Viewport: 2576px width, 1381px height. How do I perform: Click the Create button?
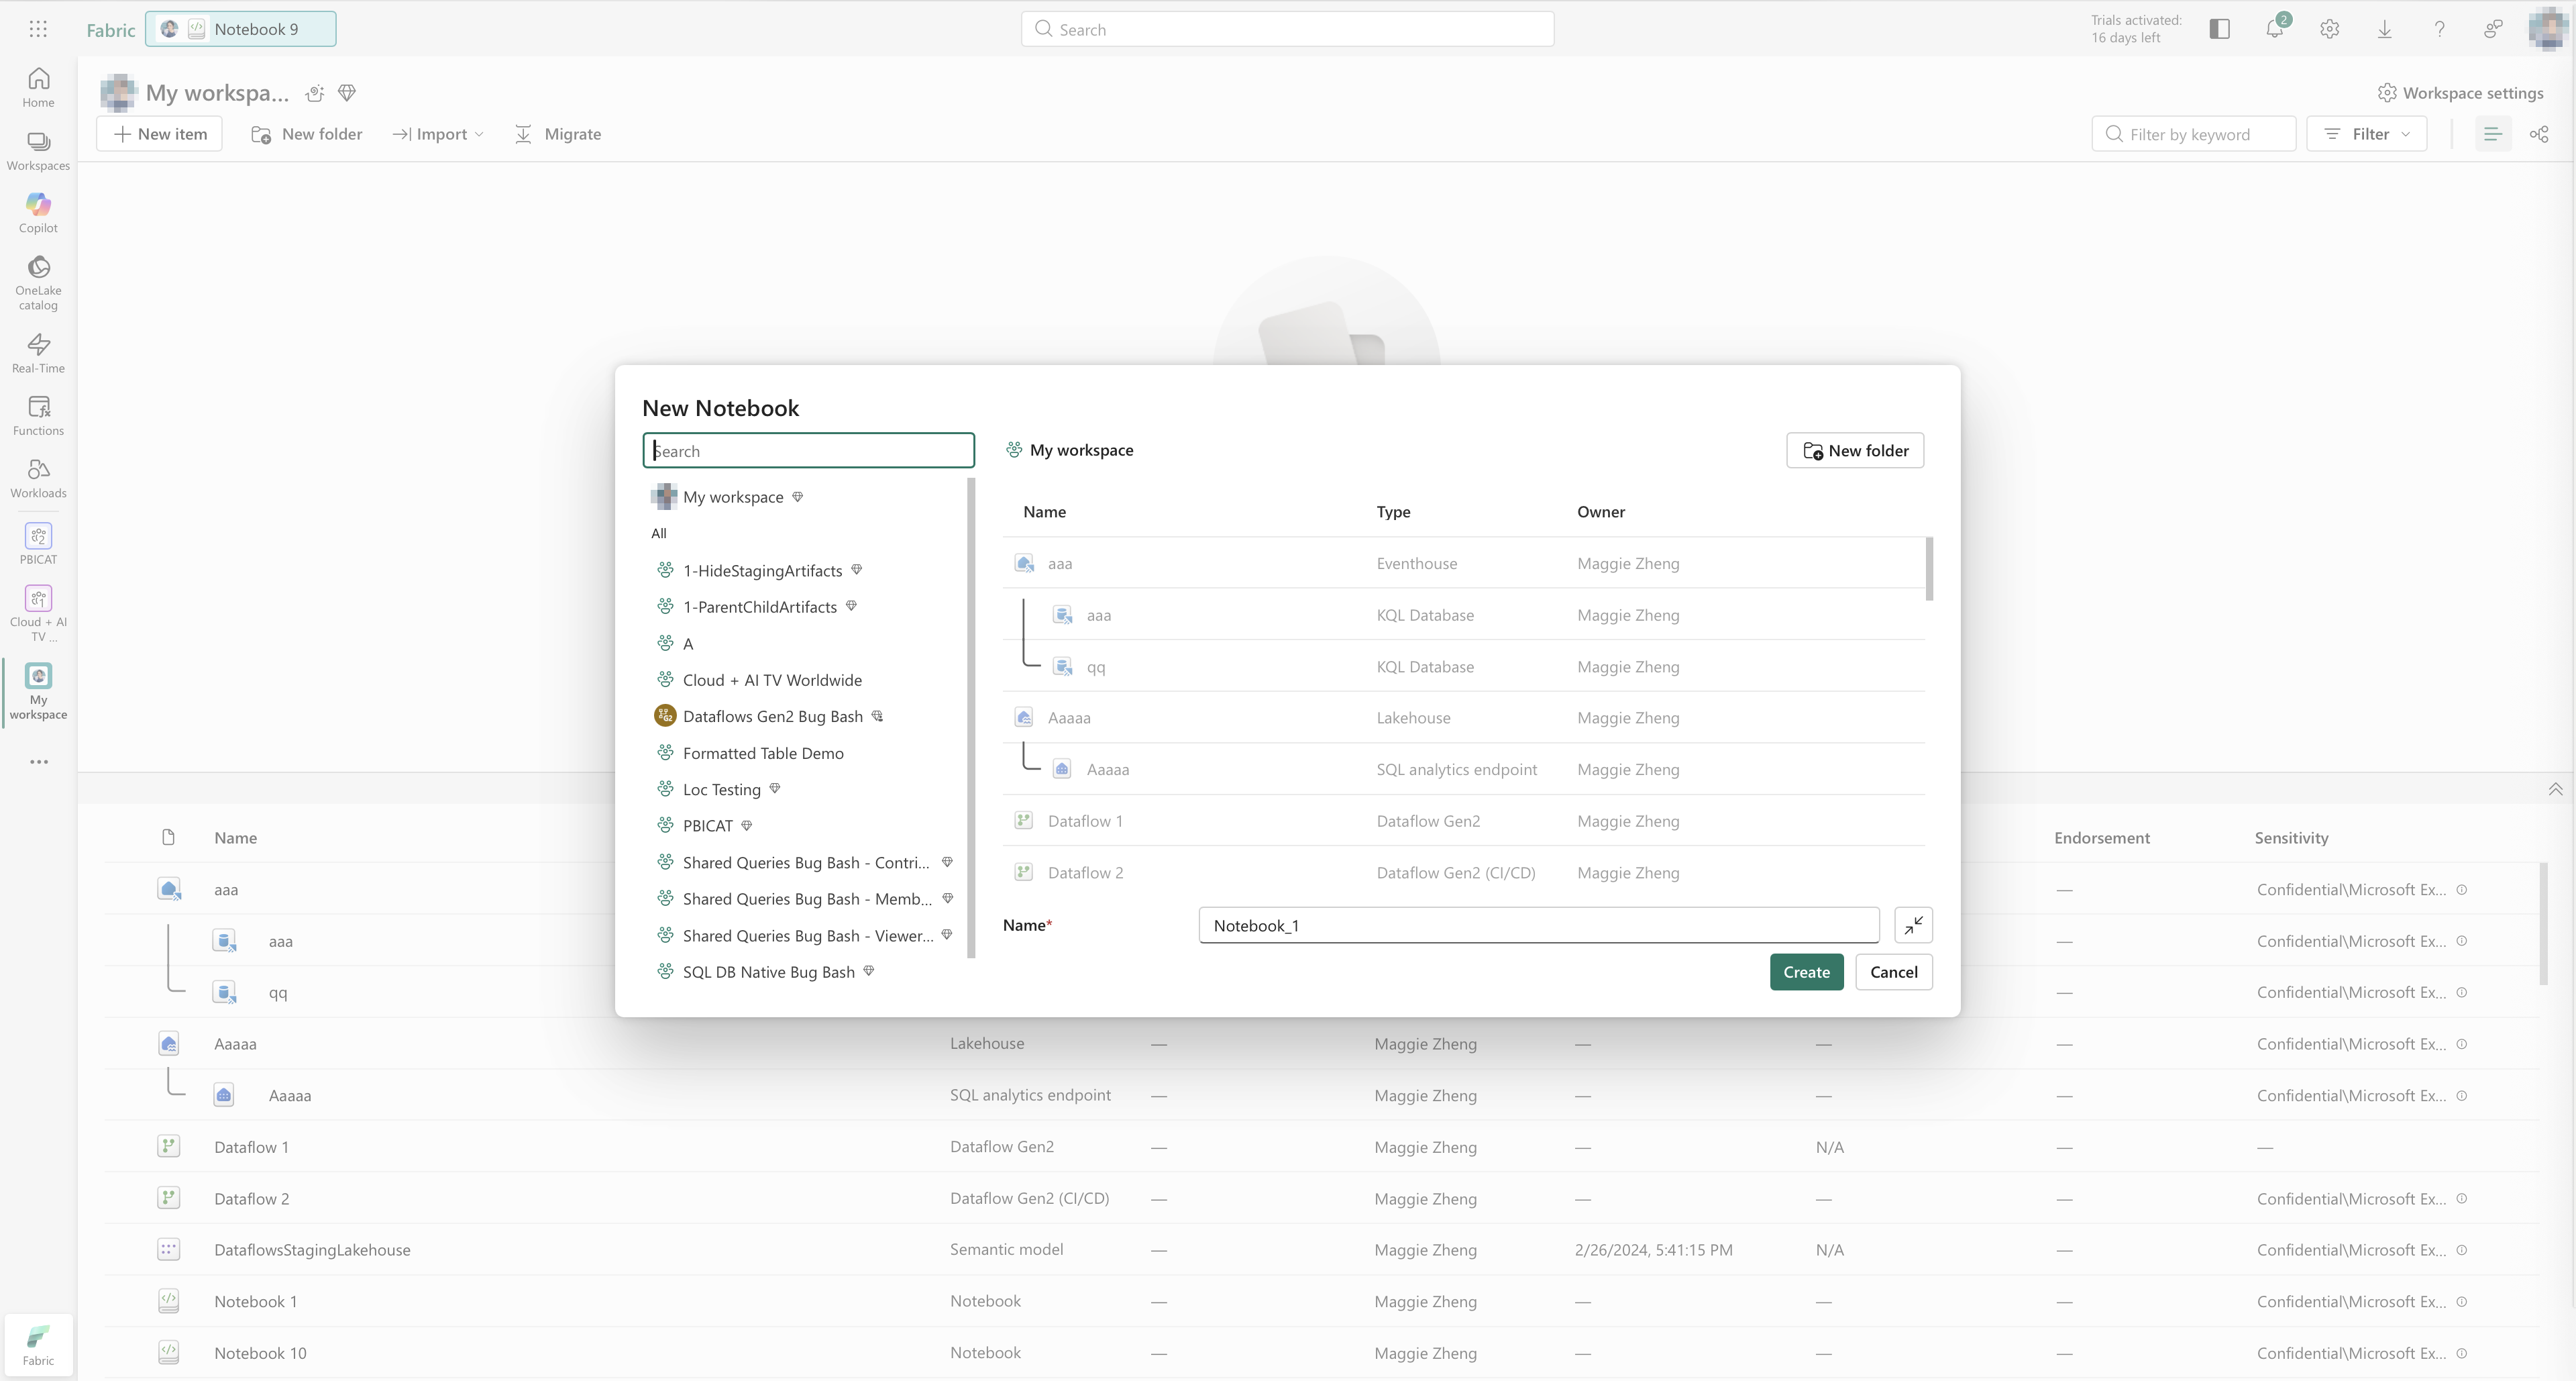(x=1806, y=972)
